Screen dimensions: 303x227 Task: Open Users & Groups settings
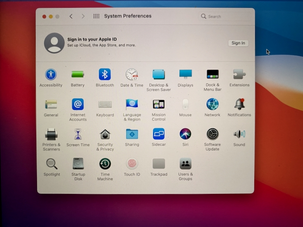pos(185,164)
